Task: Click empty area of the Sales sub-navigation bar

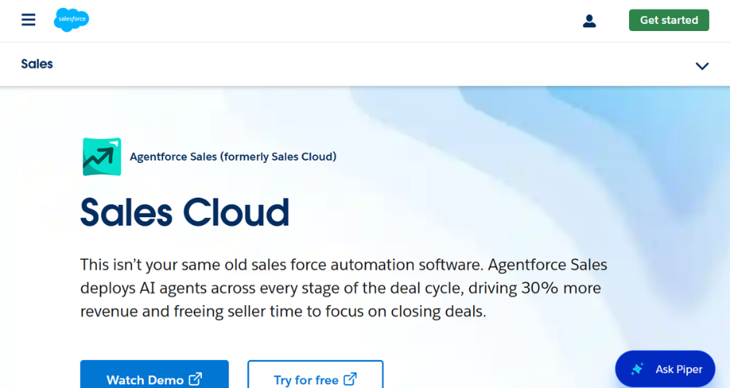Action: pyautogui.click(x=373, y=64)
